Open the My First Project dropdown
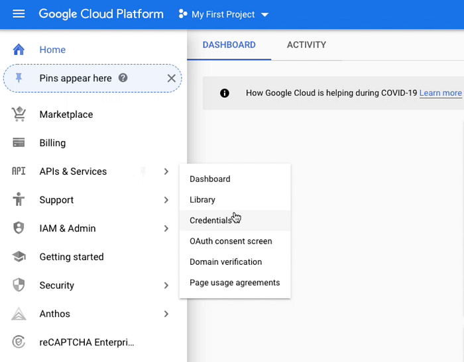 point(224,14)
